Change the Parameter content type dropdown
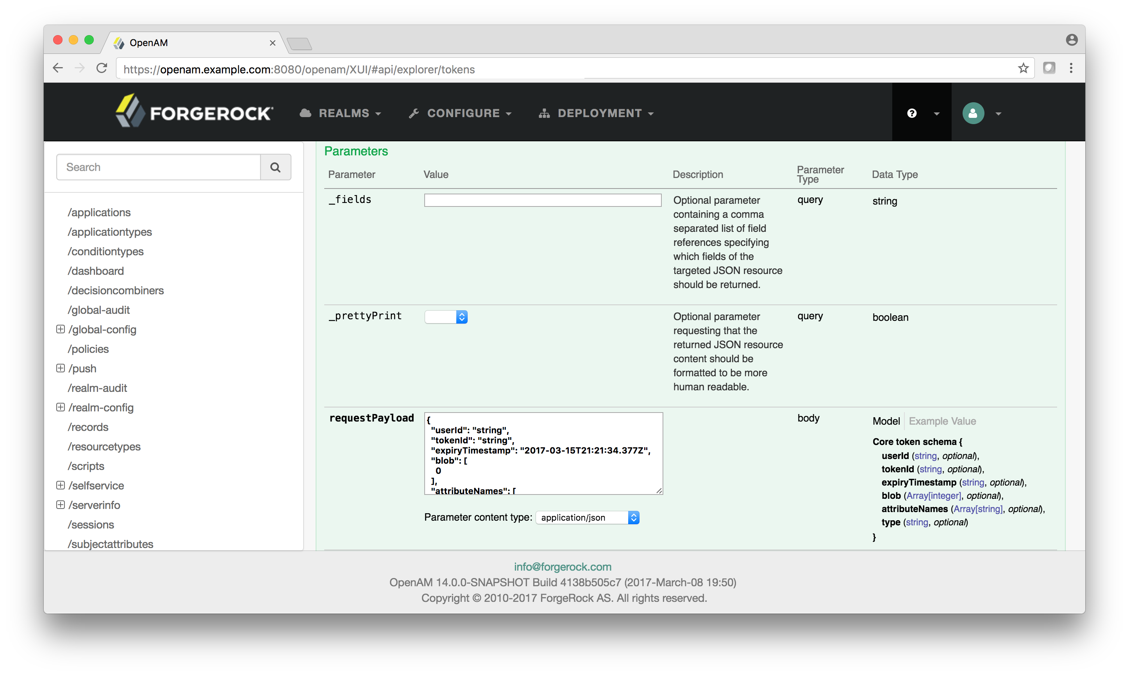 coord(588,517)
